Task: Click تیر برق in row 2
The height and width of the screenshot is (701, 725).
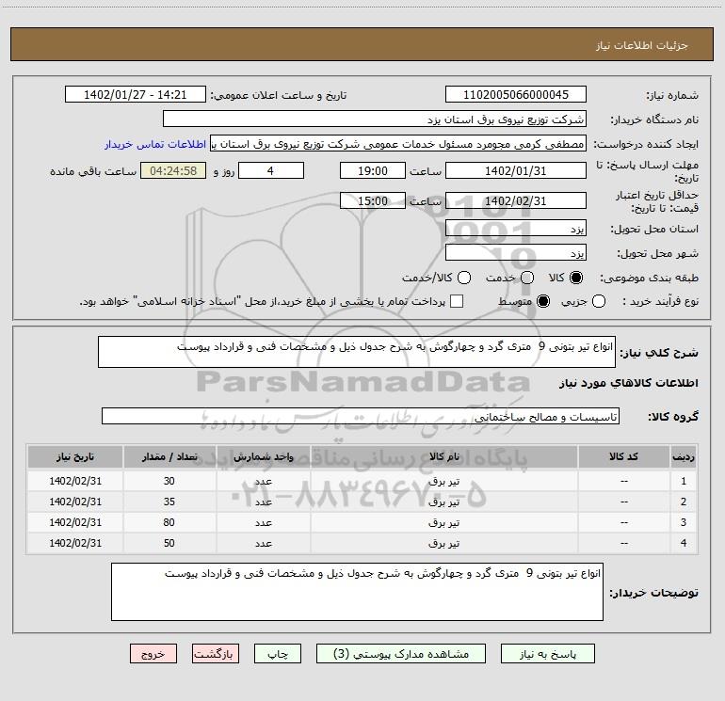Action: [443, 502]
